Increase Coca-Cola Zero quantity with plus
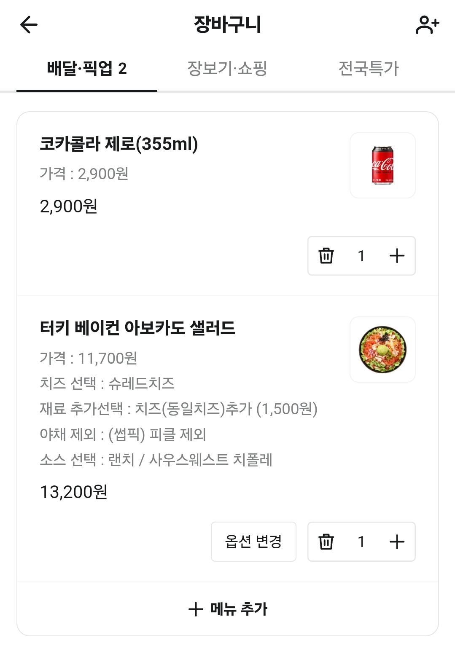Image resolution: width=455 pixels, height=651 pixels. [397, 256]
